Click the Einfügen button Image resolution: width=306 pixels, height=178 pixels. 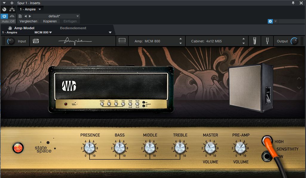click(x=70, y=21)
